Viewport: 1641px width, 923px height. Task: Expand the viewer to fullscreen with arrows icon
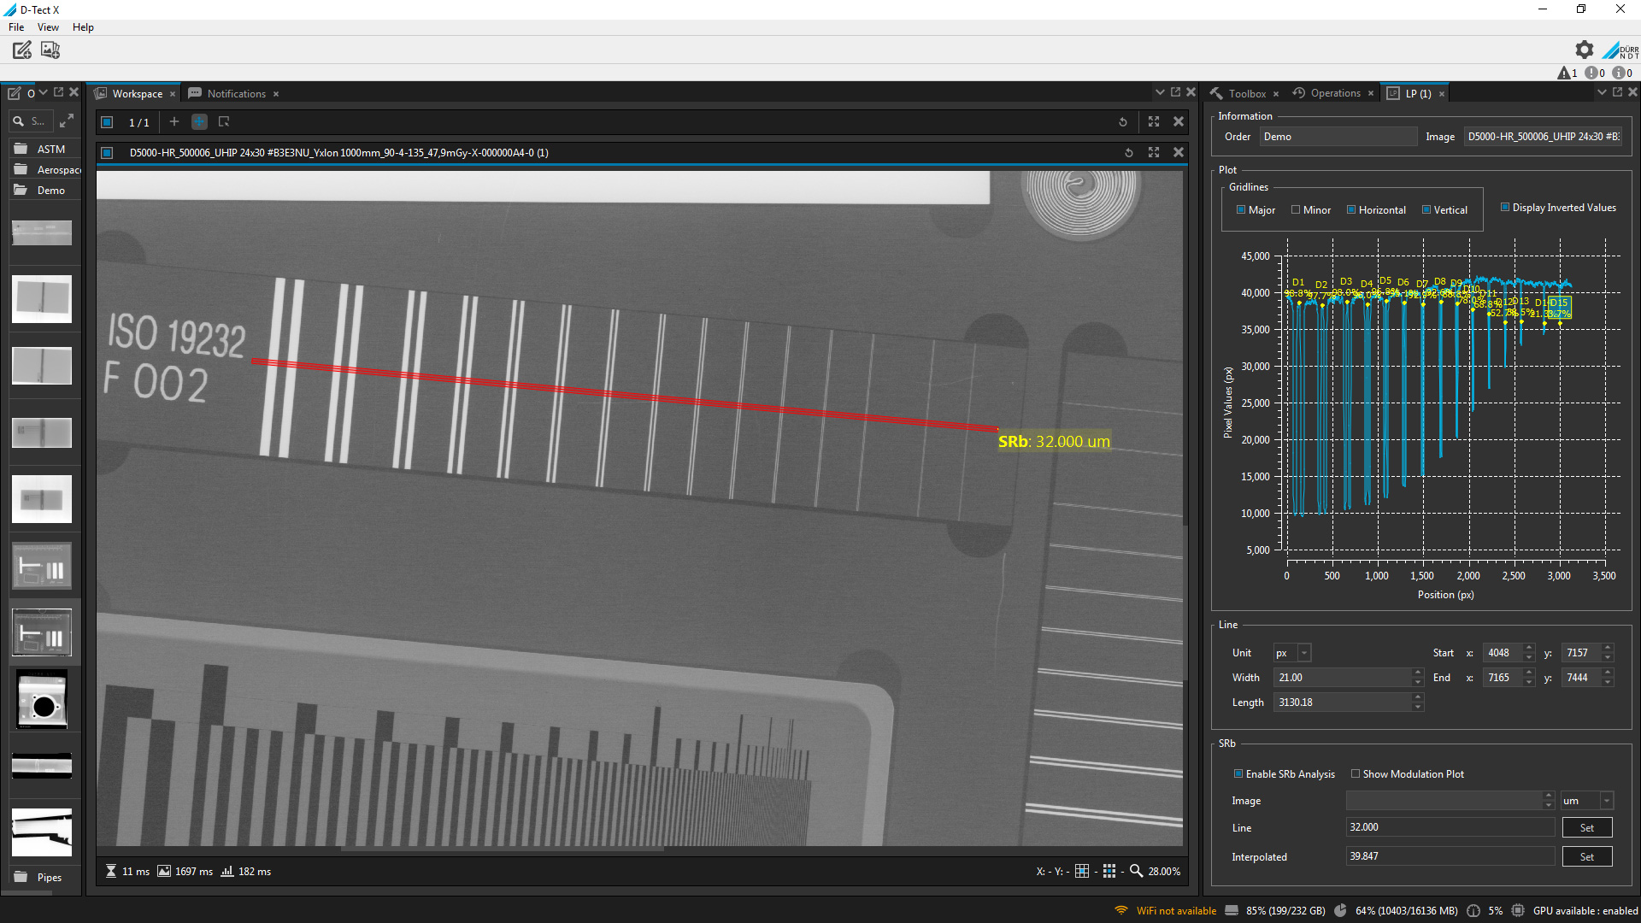click(1154, 121)
